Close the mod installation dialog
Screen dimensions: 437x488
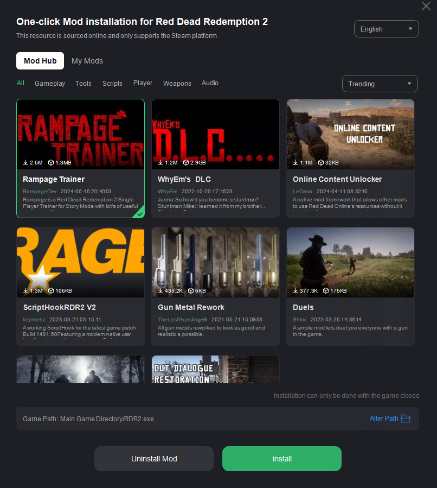(x=426, y=6)
